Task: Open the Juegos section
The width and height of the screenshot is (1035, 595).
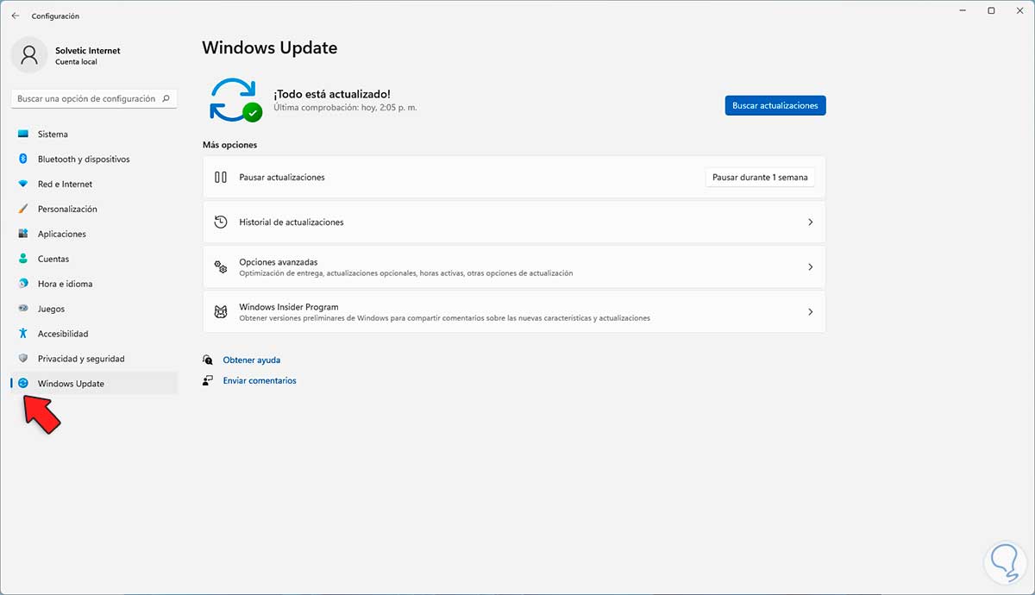Action: point(94,309)
